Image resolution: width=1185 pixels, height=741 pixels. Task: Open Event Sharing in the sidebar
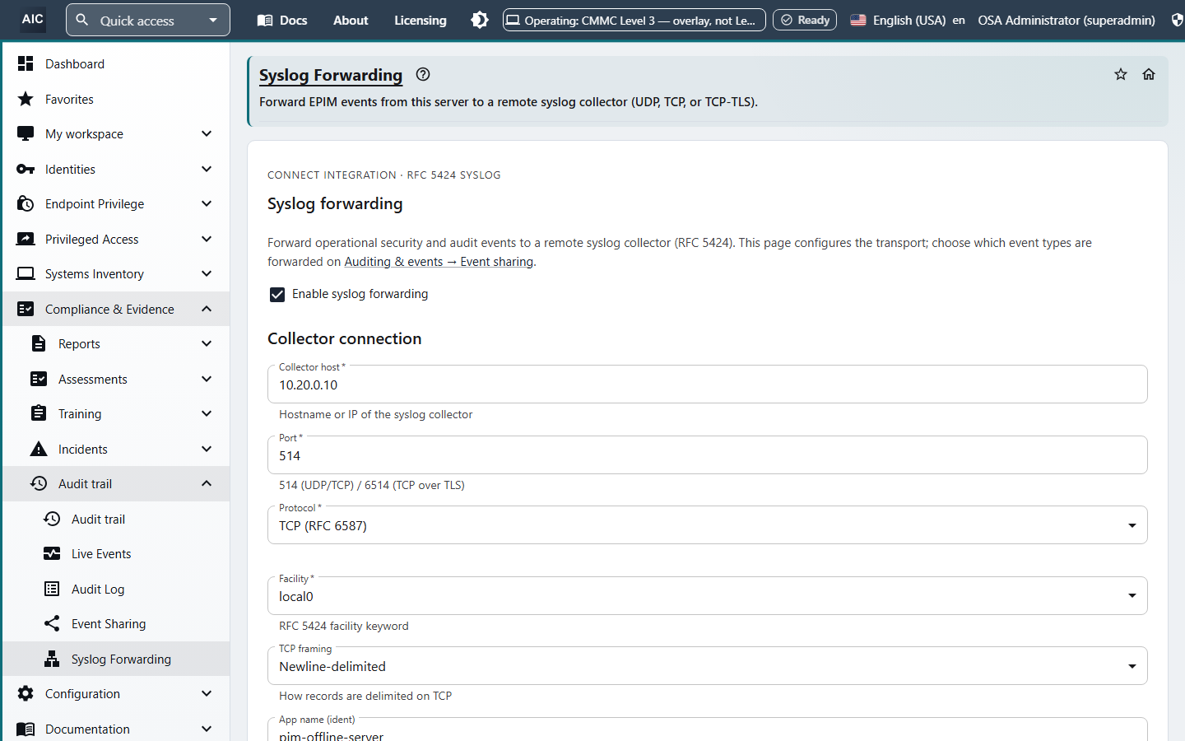click(x=116, y=623)
